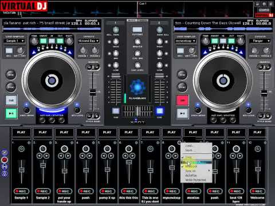275x206 pixels.
Task: Choose Load... in the sampler context menu
Action: point(189,146)
